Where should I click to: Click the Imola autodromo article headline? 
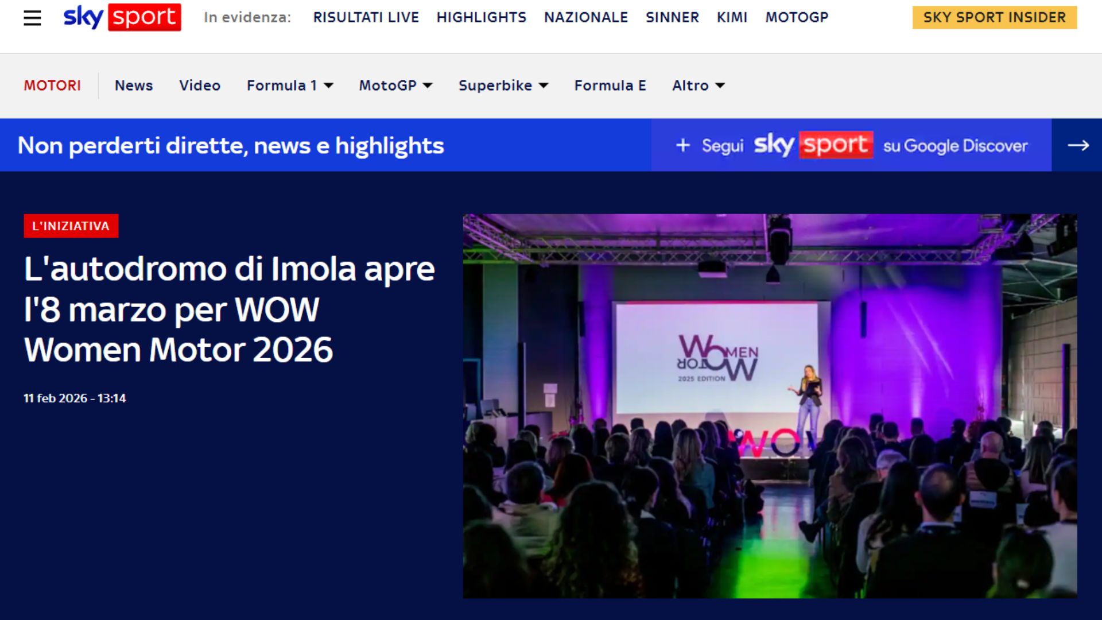click(230, 309)
